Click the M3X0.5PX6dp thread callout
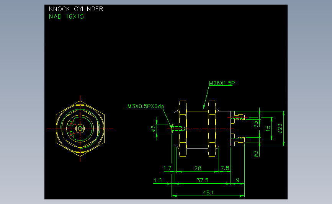 click(x=146, y=106)
